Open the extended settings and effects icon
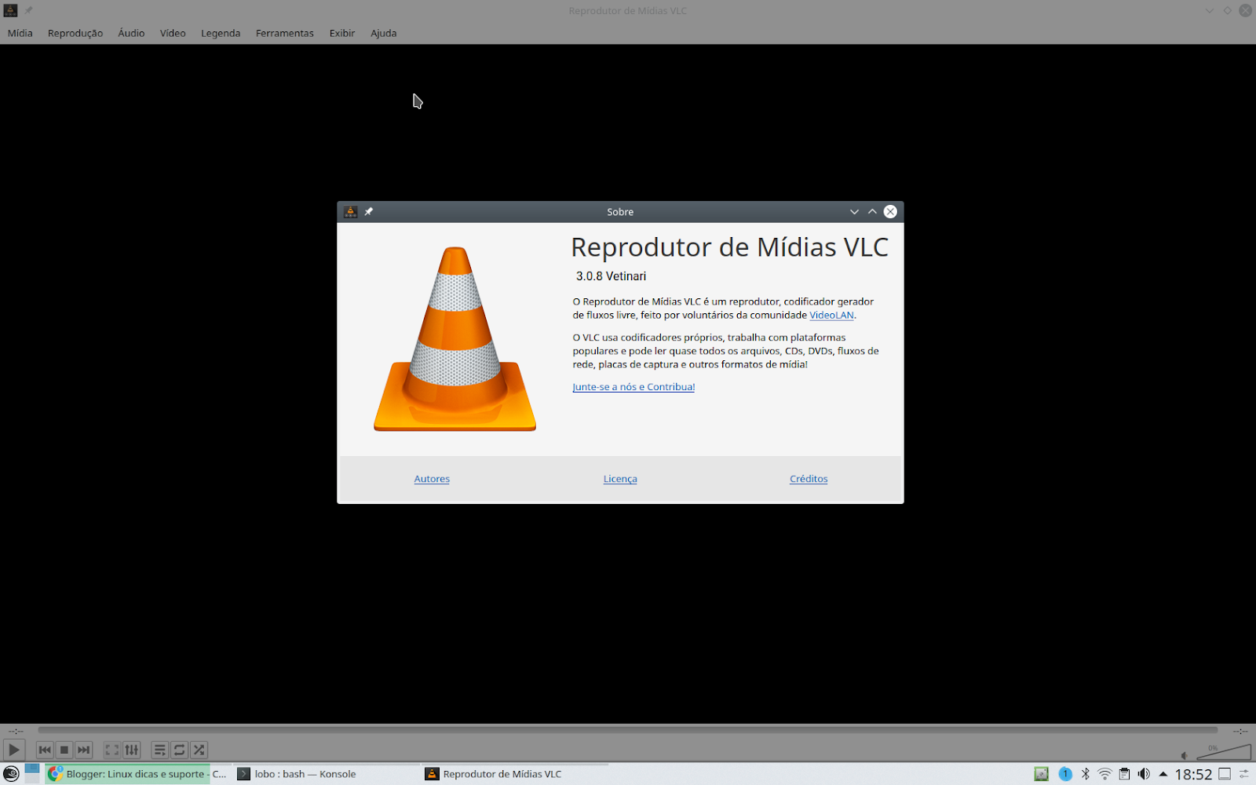1256x785 pixels. click(132, 750)
